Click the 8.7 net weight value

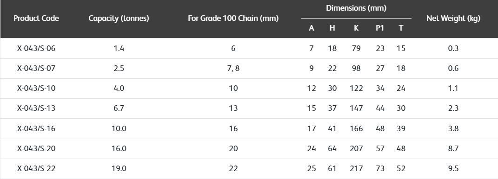[453, 148]
